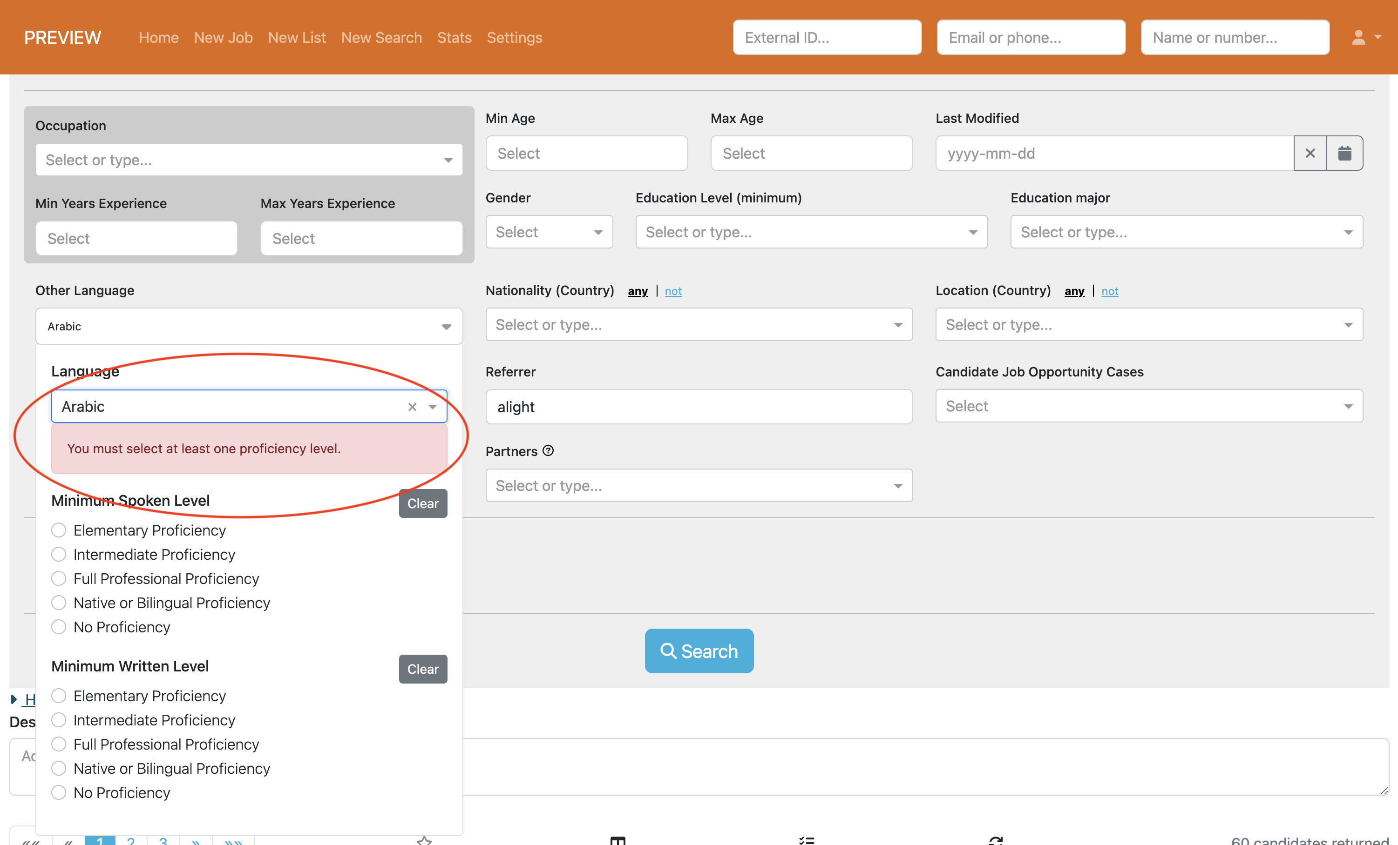The width and height of the screenshot is (1398, 845).
Task: Open the calendar picker for Last Modified
Action: point(1344,153)
